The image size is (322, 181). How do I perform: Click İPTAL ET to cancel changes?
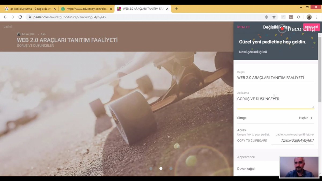pos(244,27)
